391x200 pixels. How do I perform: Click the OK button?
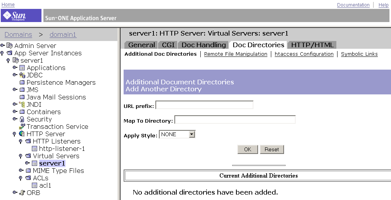point(248,149)
